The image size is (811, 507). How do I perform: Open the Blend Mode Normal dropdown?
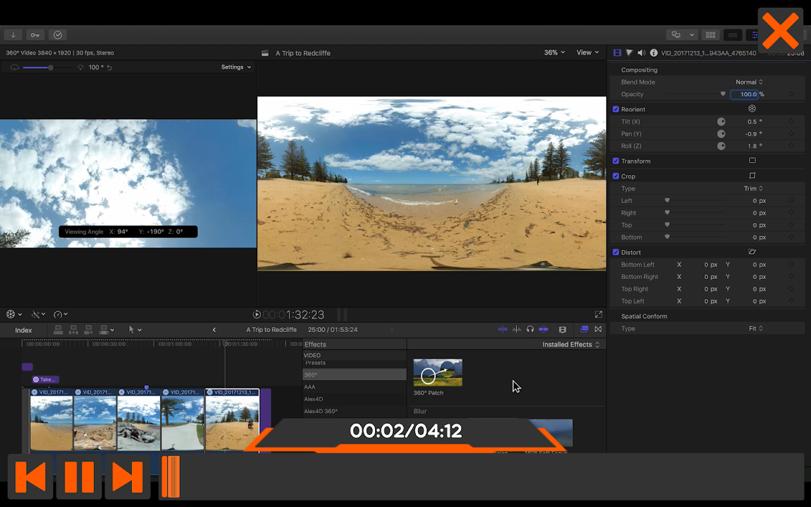click(749, 82)
